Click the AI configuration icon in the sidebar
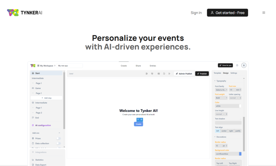Viewport: 276px width, 166px height. point(33,125)
